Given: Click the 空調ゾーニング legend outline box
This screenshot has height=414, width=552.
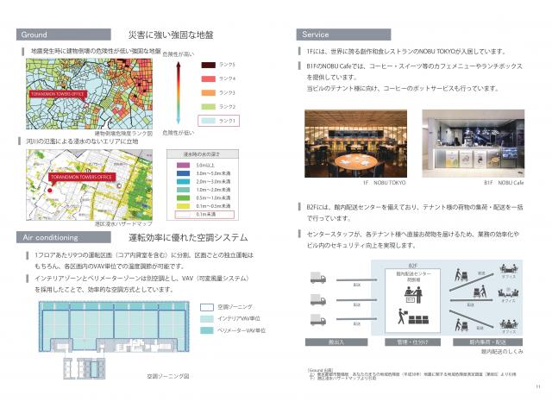Looking at the screenshot, I should coord(207,306).
